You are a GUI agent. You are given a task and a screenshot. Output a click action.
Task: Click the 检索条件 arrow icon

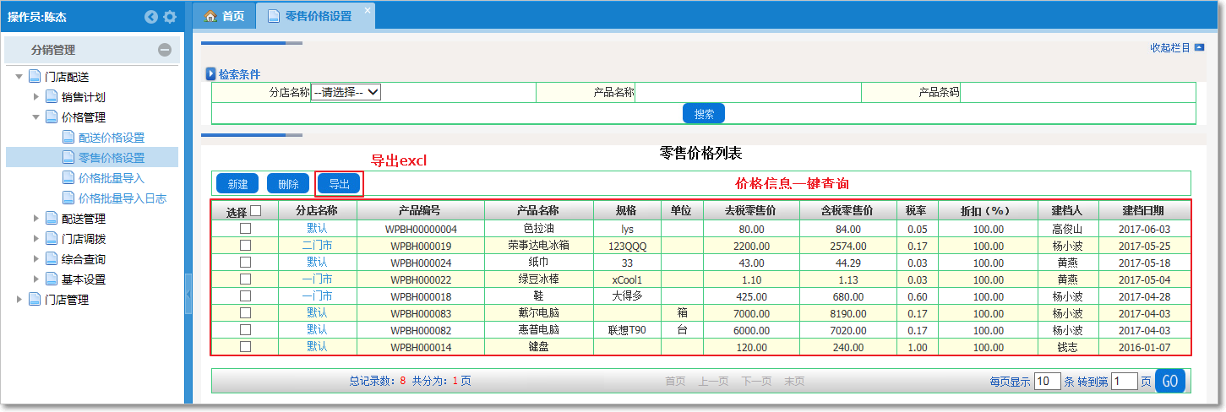tap(211, 74)
